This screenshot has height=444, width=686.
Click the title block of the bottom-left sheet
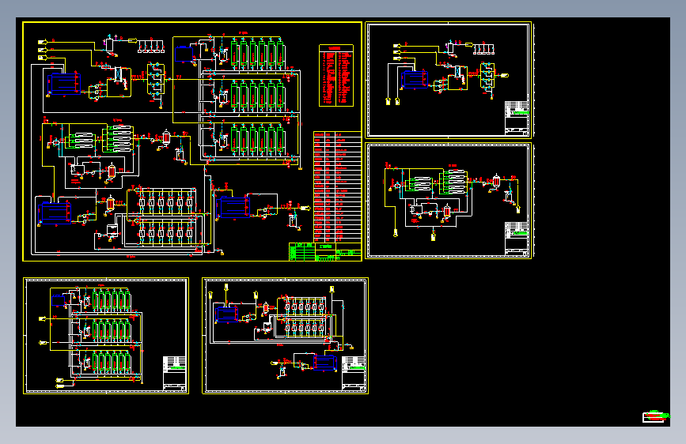pos(175,373)
